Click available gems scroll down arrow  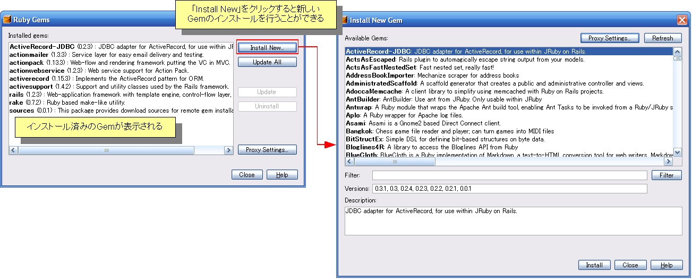(x=677, y=153)
